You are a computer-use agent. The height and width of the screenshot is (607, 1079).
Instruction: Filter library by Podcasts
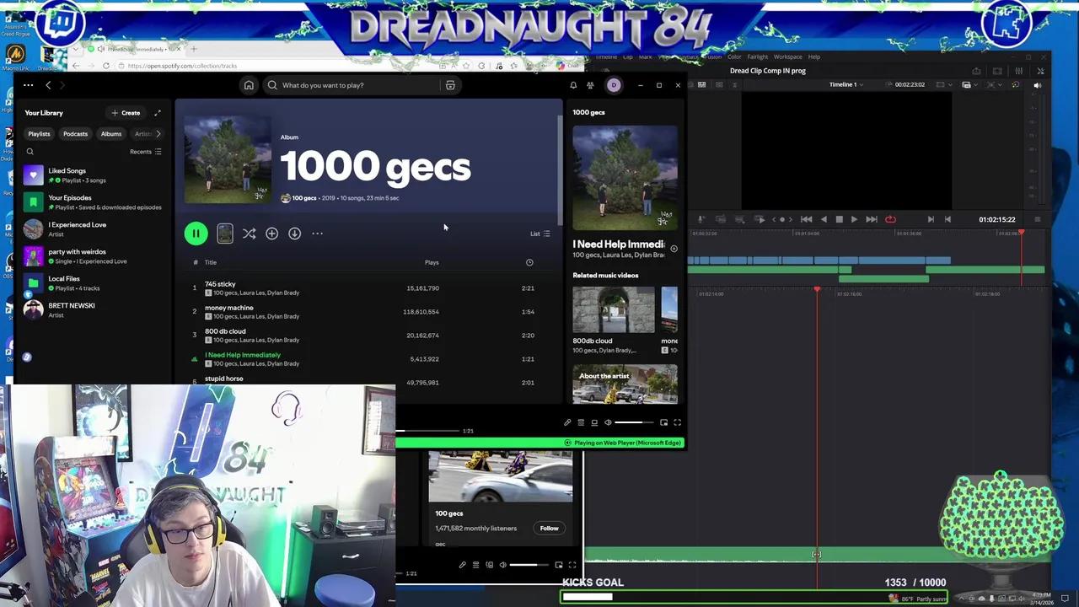[x=75, y=133]
